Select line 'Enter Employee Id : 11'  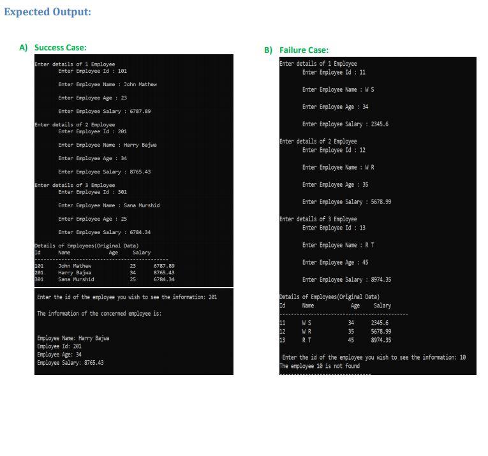point(334,72)
